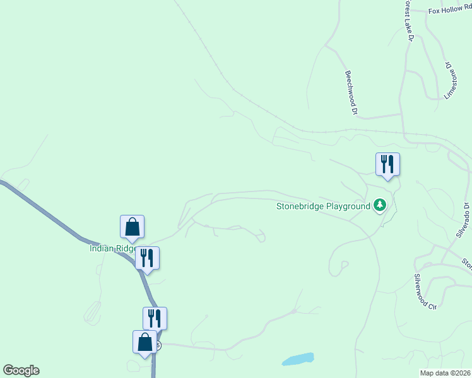Select the Fox Hollow Rd street label
472x378 pixels.
click(x=450, y=9)
